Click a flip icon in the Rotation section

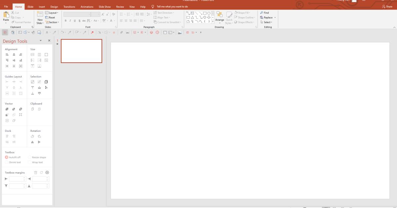pos(32,142)
